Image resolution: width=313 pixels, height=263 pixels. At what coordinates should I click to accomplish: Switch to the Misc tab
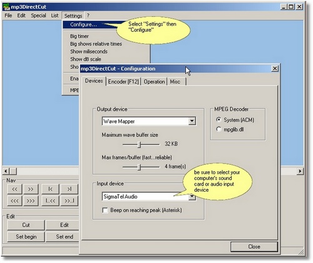click(175, 82)
